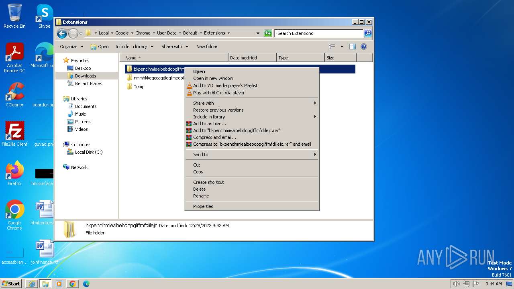Select Play with VLC media player

pos(252,93)
